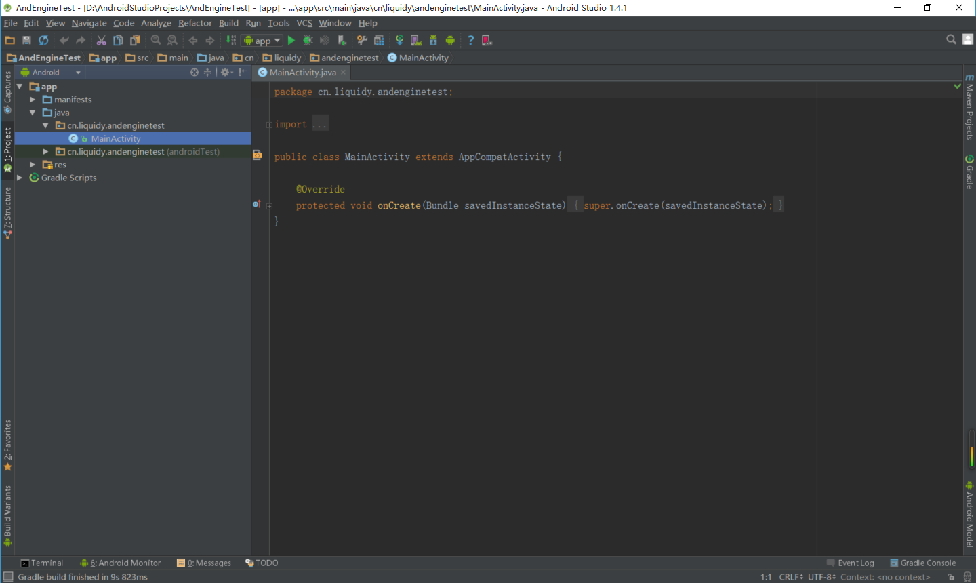Open Settings with the wrench icon
This screenshot has width=976, height=583.
tap(362, 41)
